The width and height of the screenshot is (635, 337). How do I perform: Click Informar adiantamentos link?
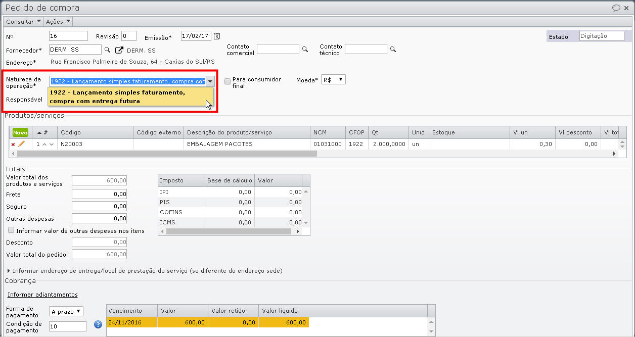(42, 295)
